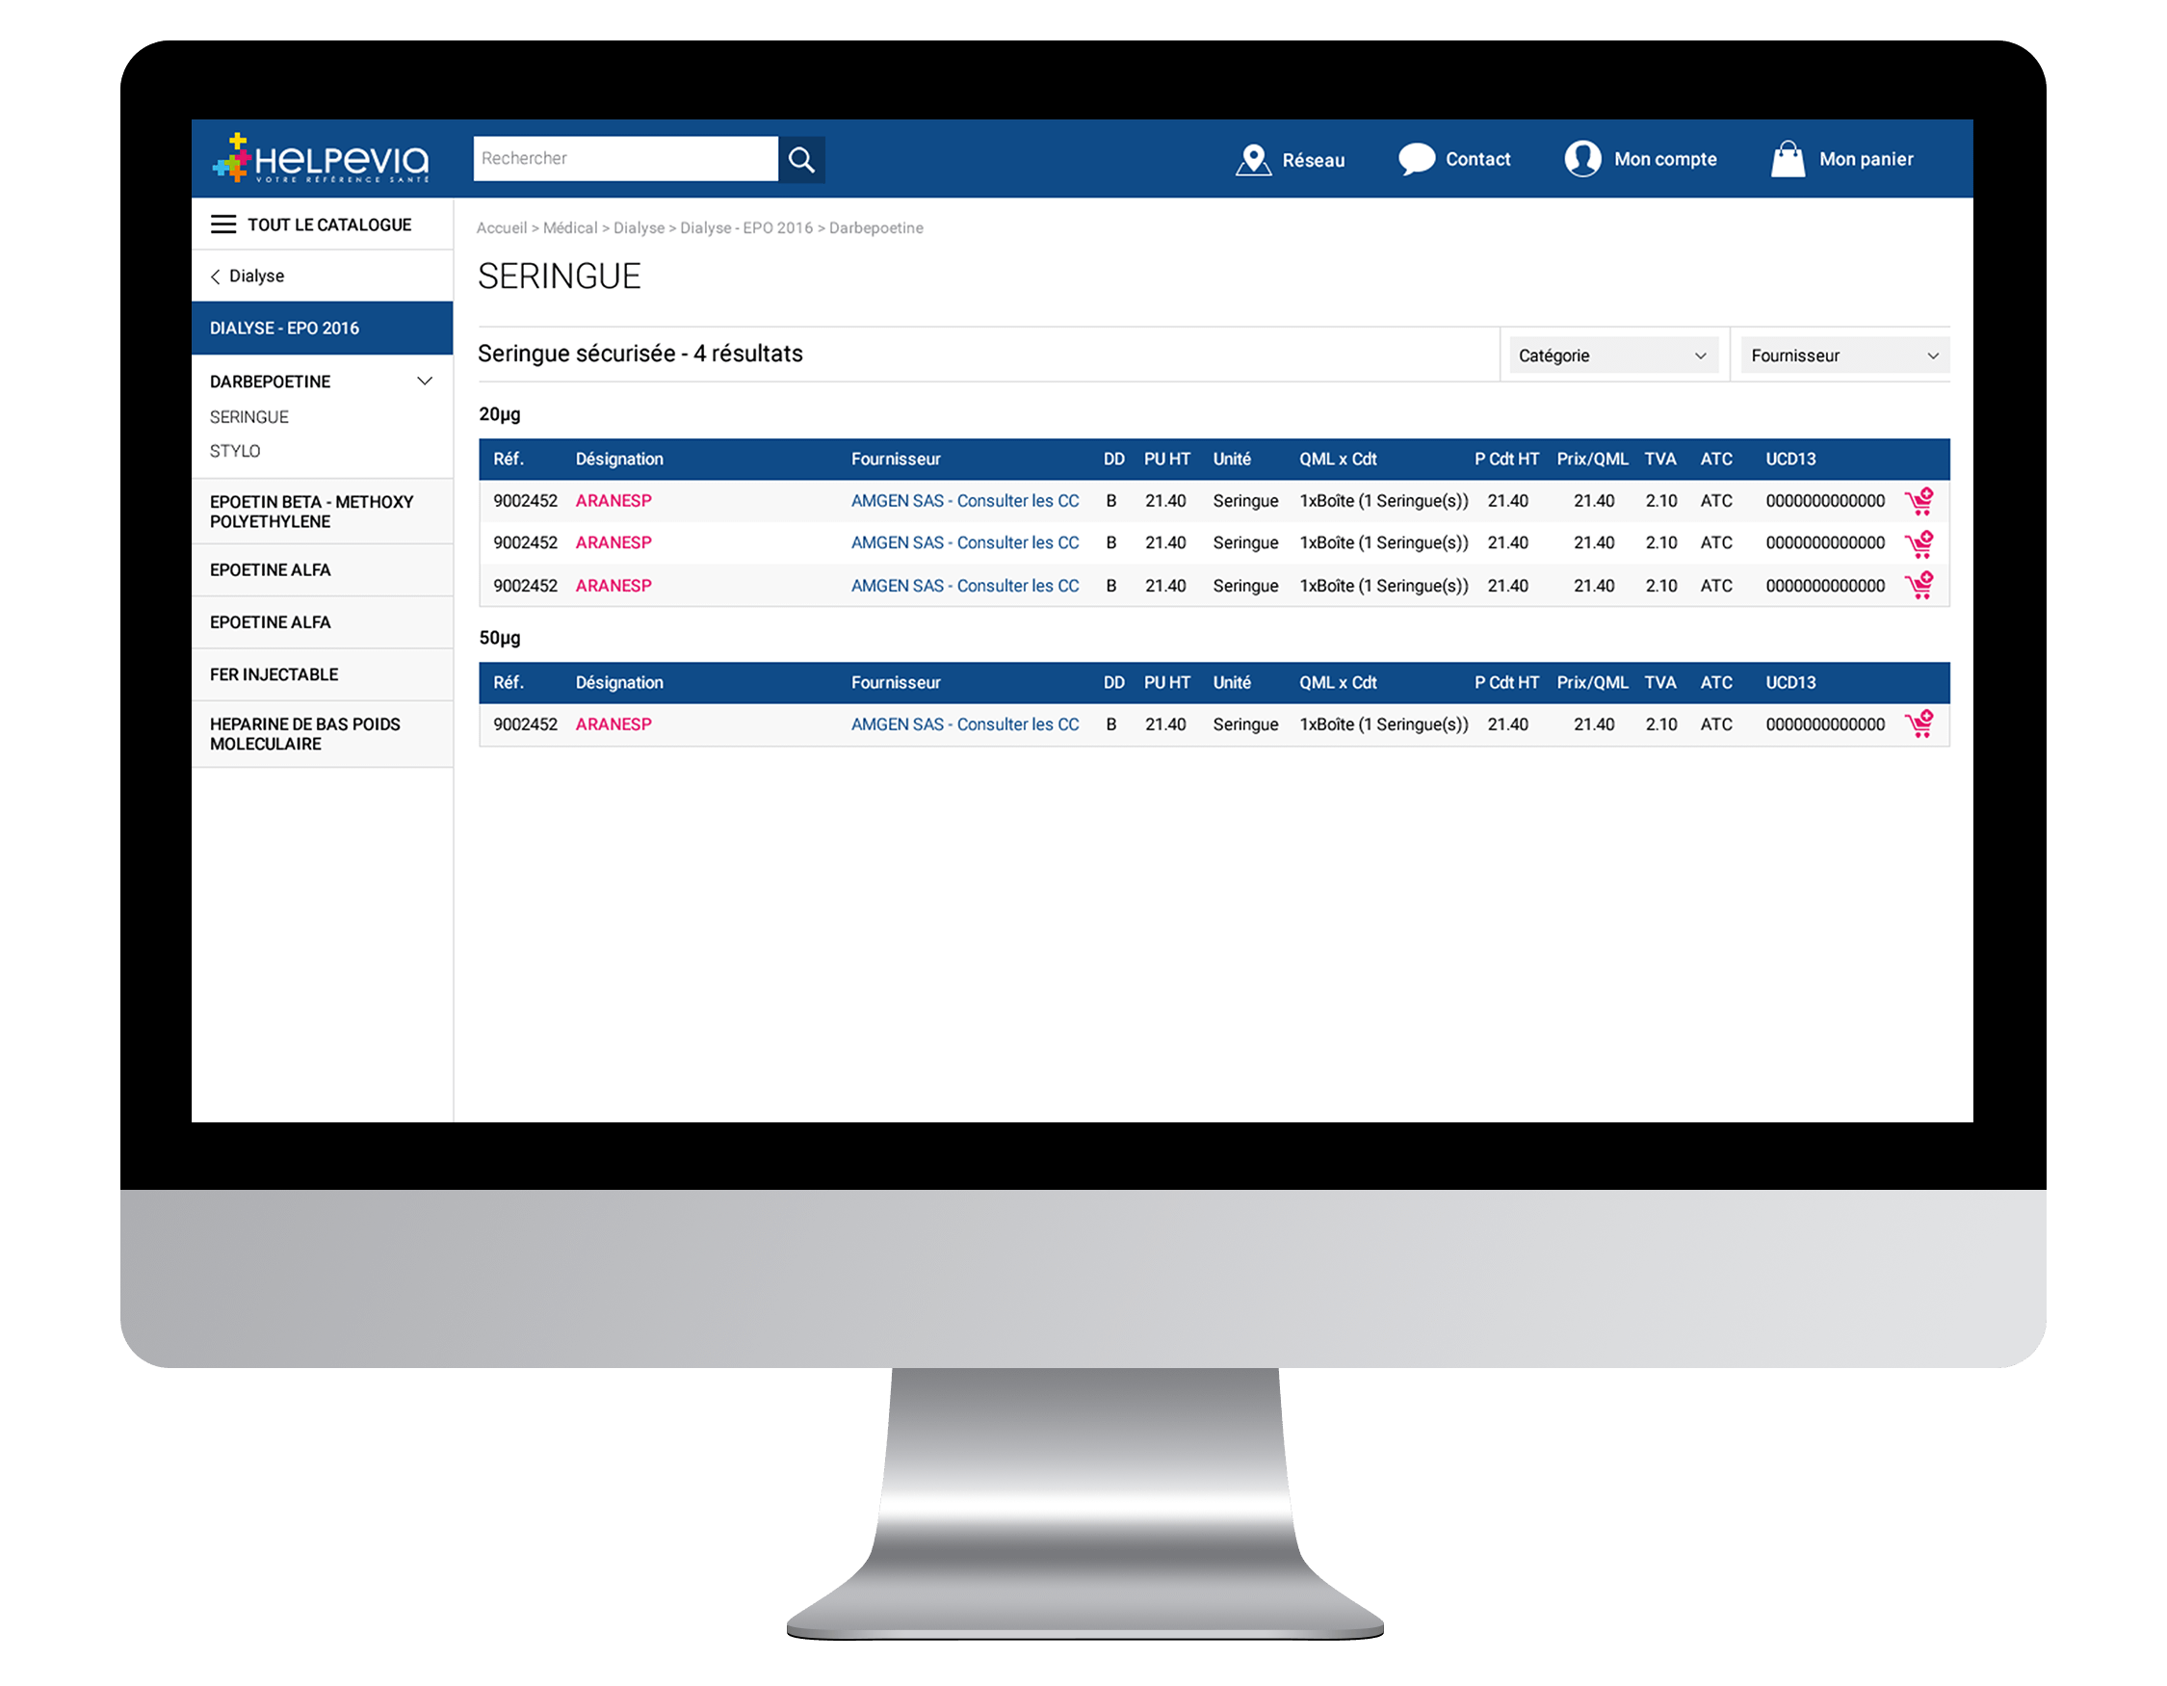Open the first EPOETINE ALFA sidebar item
This screenshot has height=1686, width=2167.
coord(322,569)
